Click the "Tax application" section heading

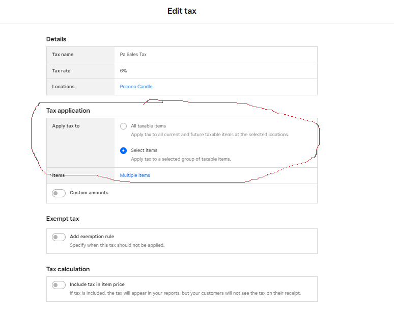coord(68,111)
